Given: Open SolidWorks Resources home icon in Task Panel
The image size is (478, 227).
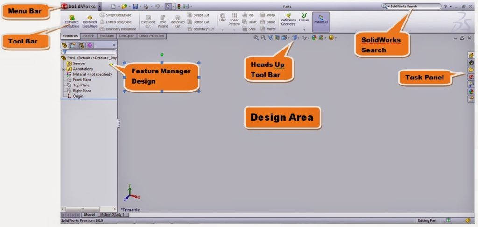Looking at the screenshot, I should tap(471, 55).
